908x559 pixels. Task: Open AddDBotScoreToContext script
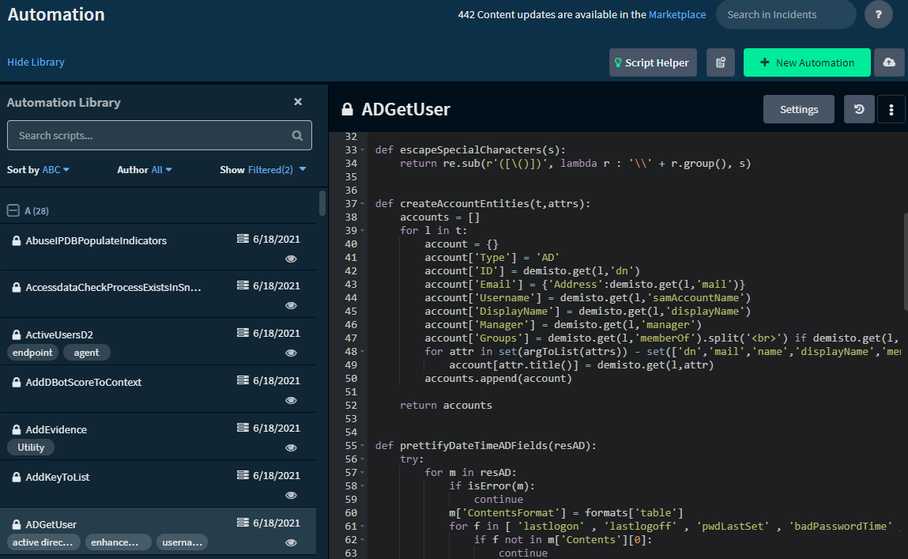click(84, 382)
